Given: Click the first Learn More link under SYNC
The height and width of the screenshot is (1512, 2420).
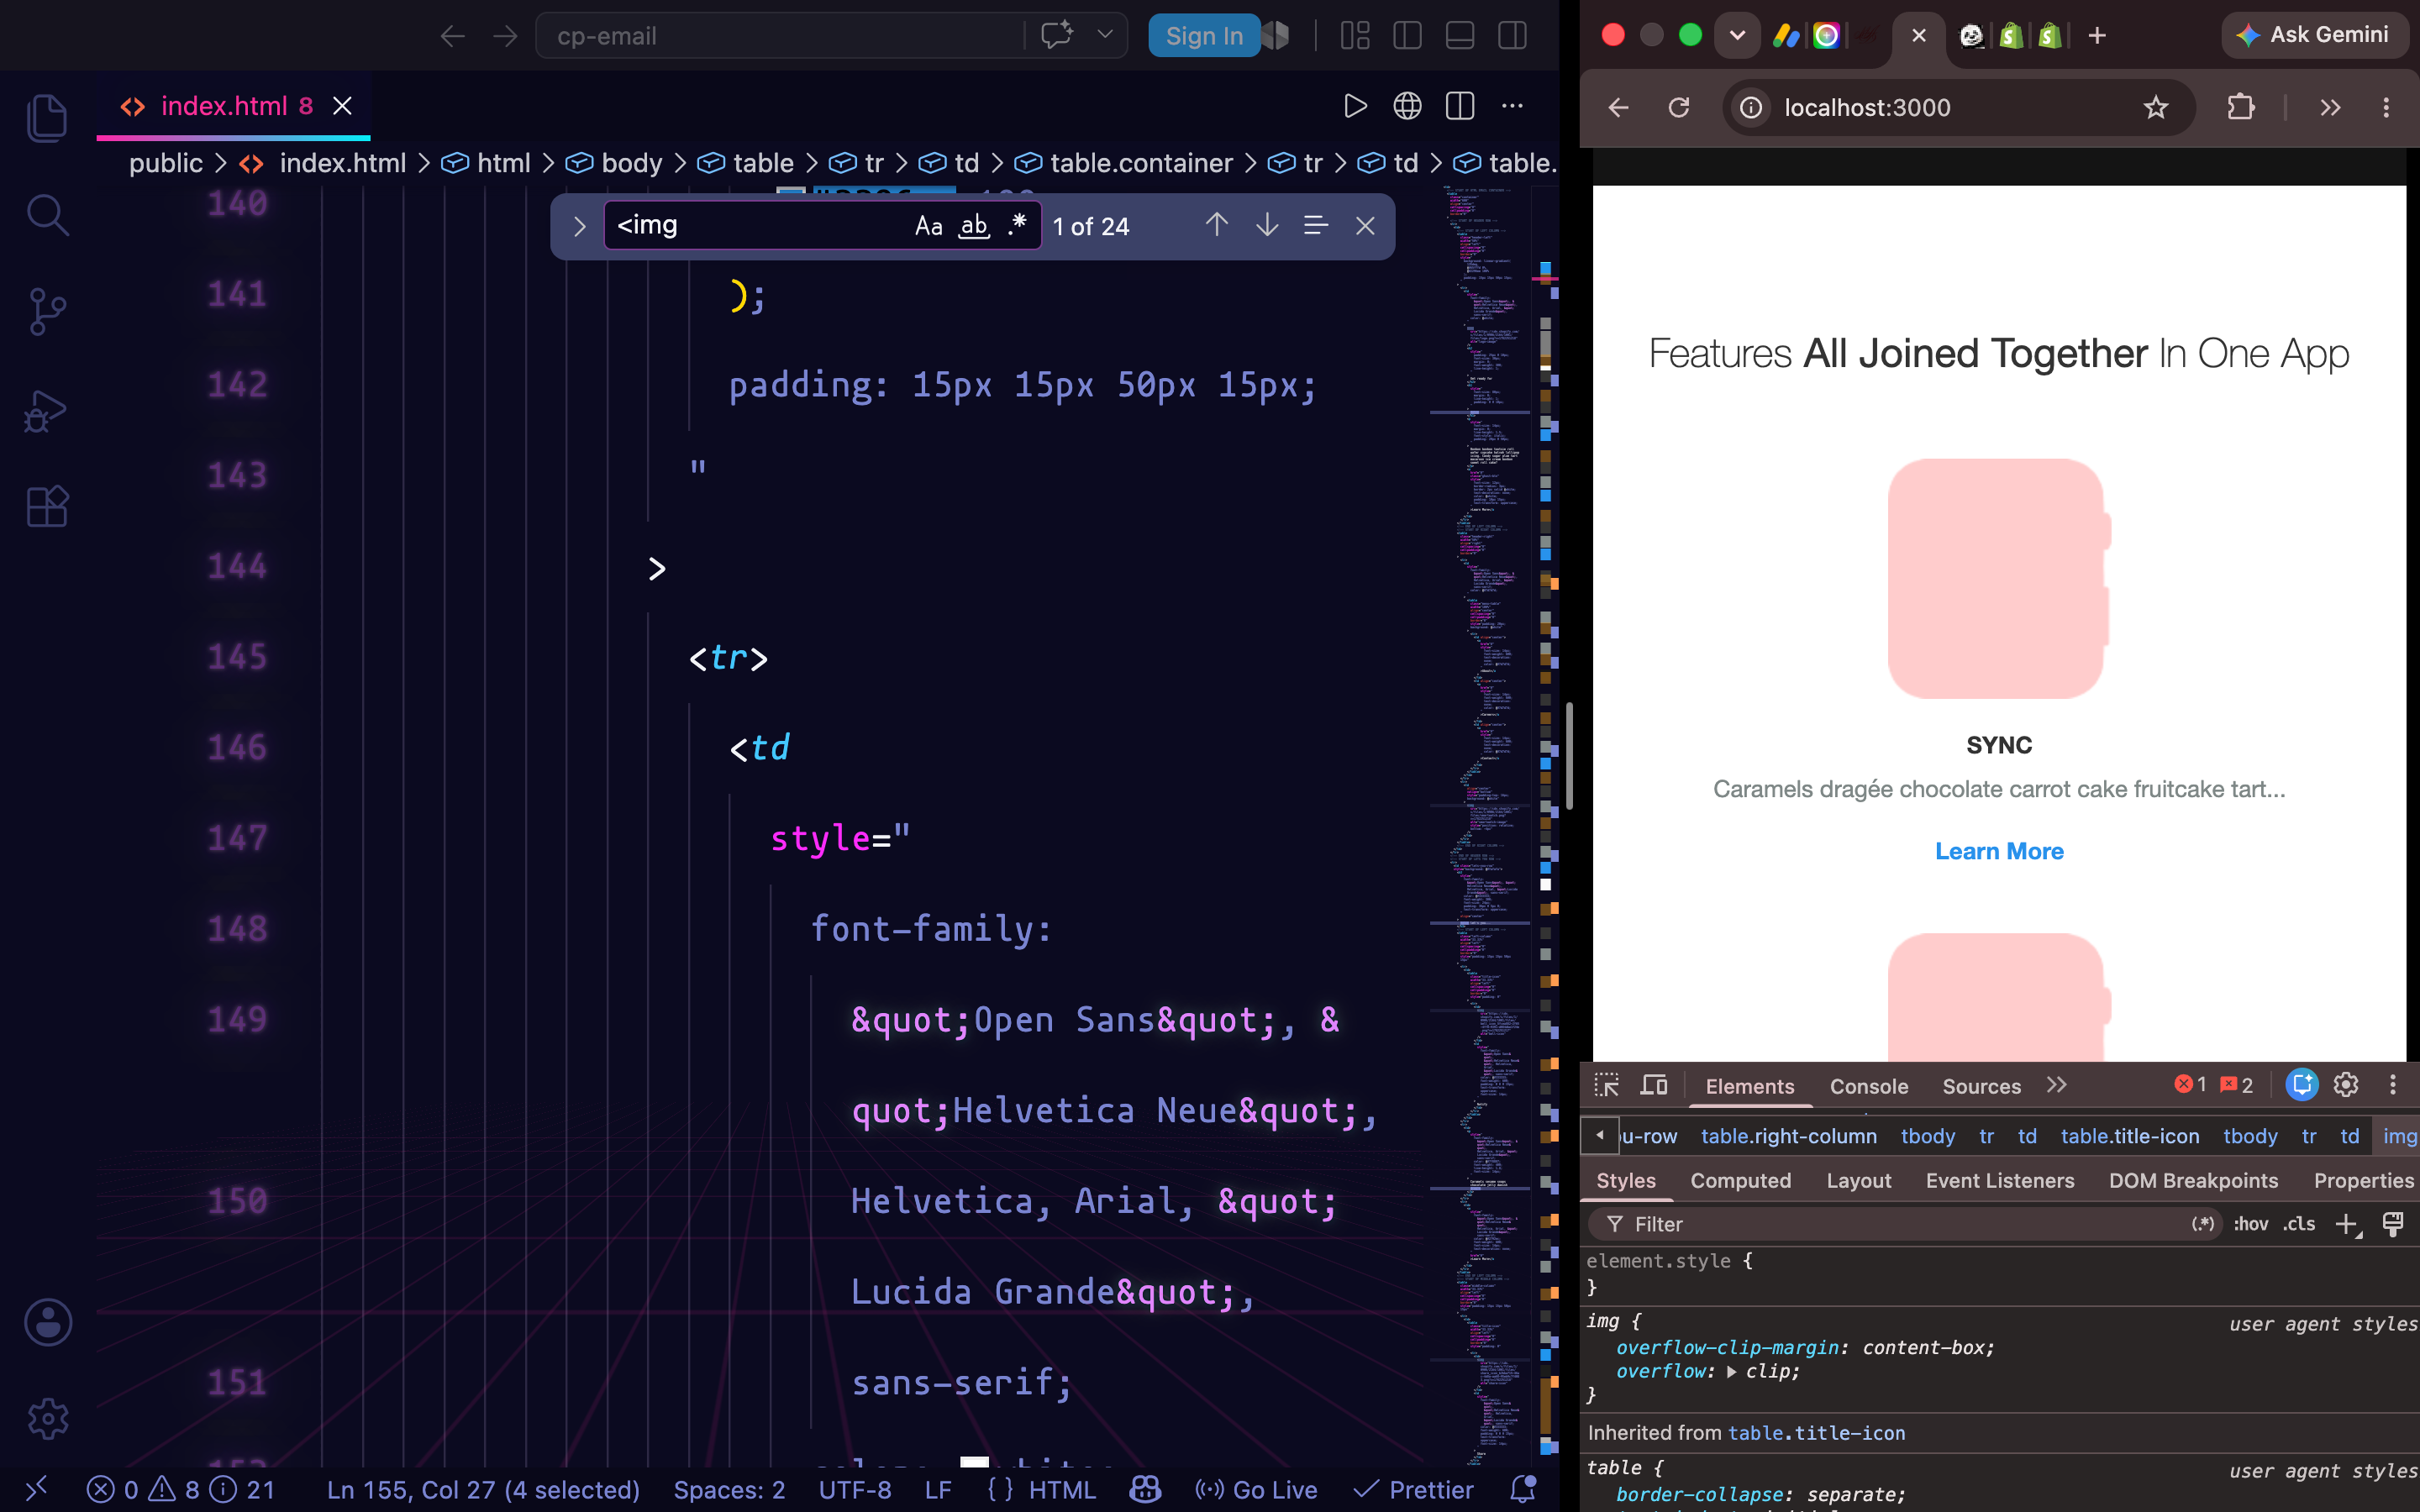Looking at the screenshot, I should tap(1999, 851).
